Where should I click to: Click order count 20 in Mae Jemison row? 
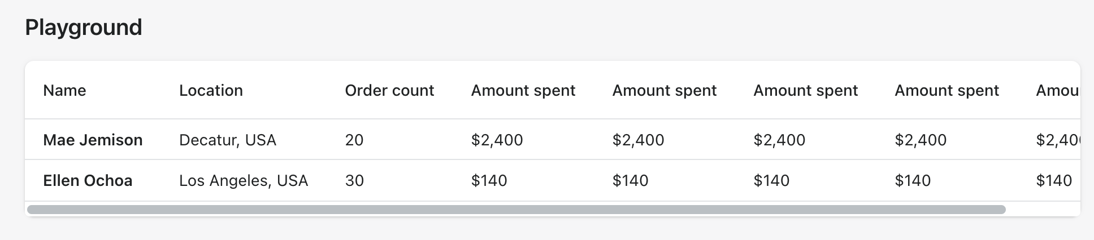point(354,140)
